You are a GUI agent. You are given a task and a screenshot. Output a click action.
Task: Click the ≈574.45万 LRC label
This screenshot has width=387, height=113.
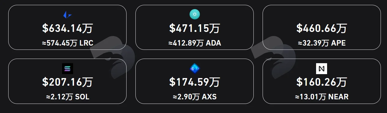click(67, 43)
